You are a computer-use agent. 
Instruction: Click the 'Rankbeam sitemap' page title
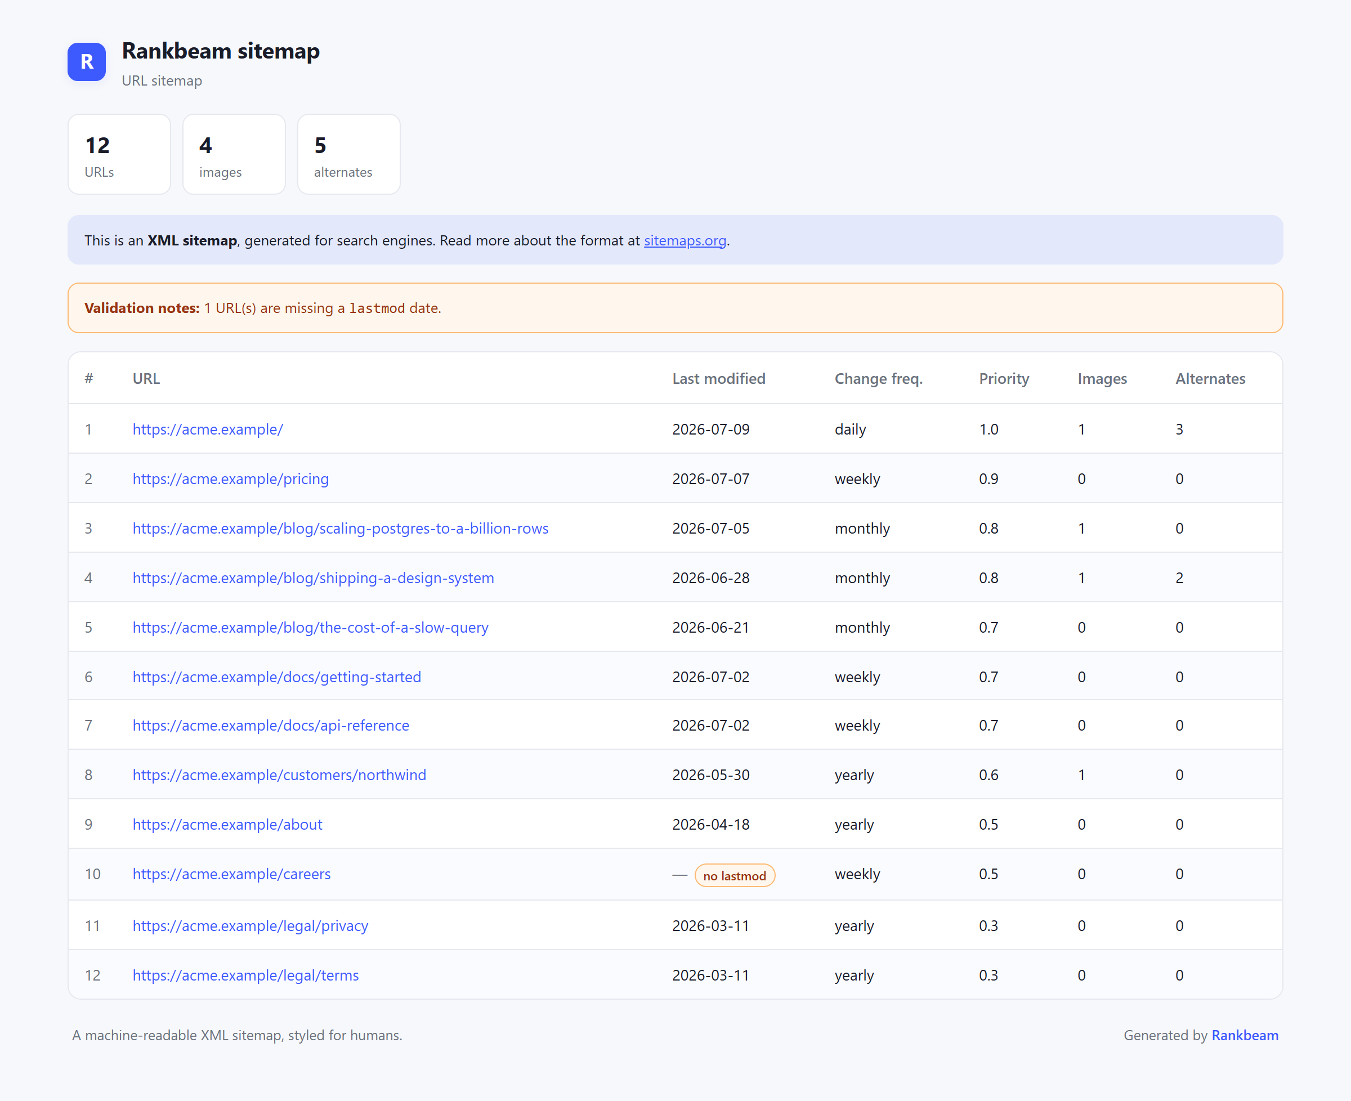point(221,51)
